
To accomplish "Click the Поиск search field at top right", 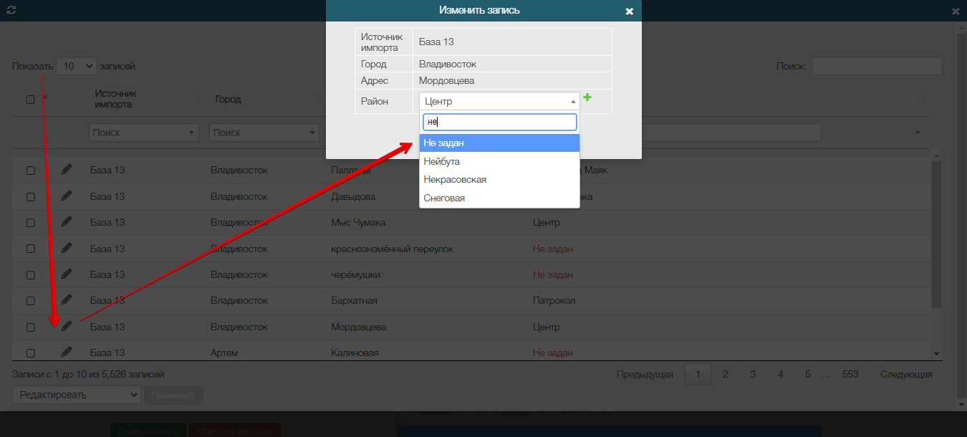I will coord(877,66).
